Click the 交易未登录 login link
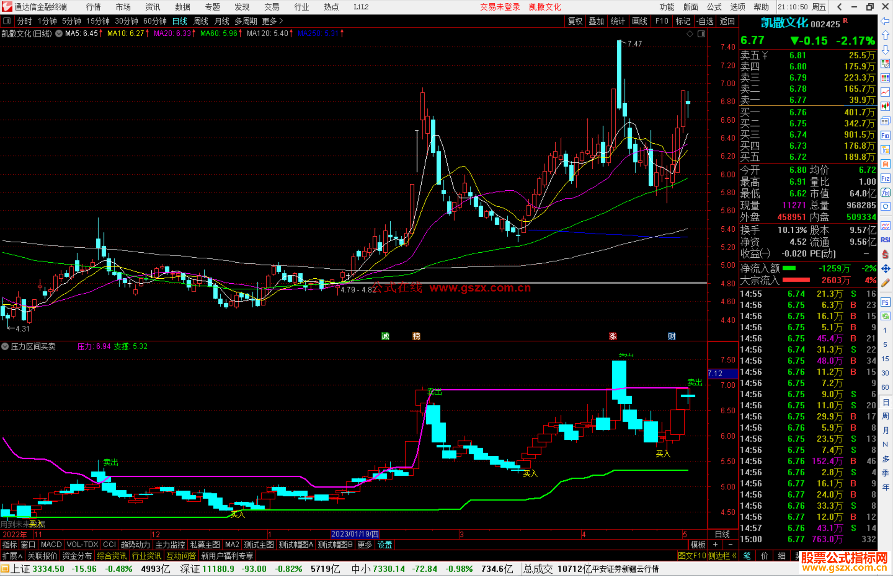The width and height of the screenshot is (893, 576). point(500,7)
